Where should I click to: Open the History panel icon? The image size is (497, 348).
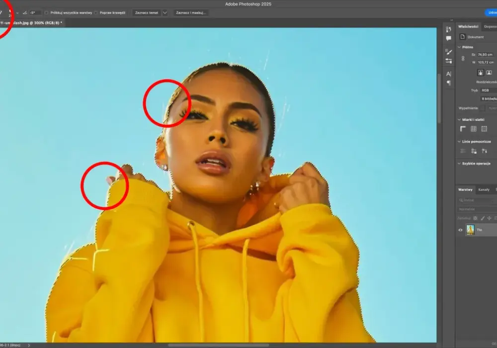[448, 29]
